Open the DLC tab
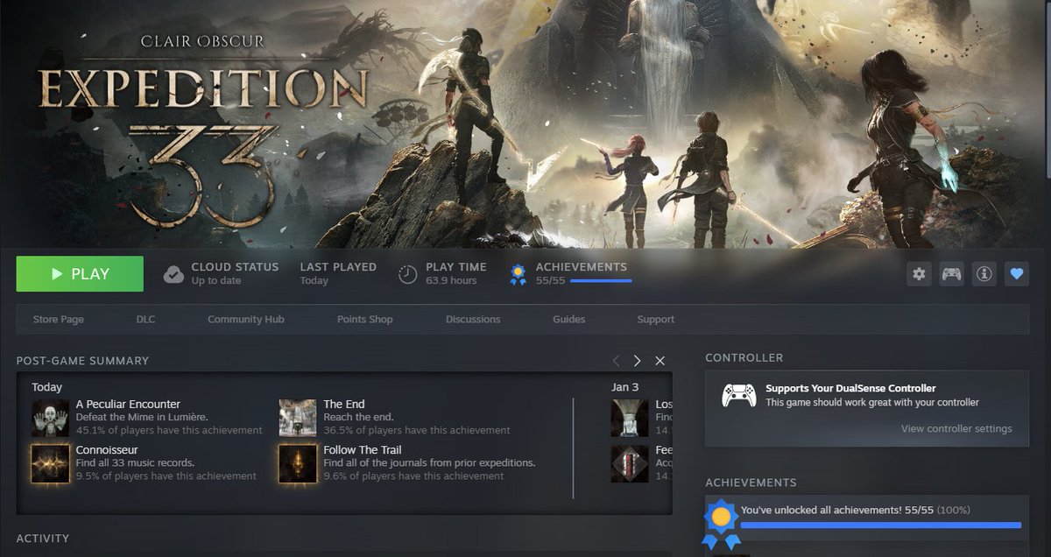Viewport: 1051px width, 557px height. 145,320
